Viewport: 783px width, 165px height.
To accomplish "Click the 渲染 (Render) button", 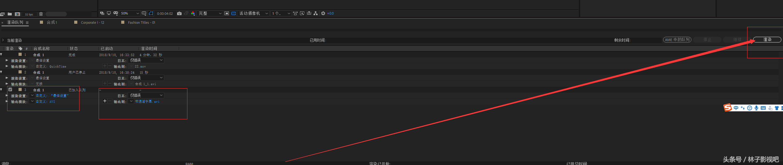I will pos(767,40).
